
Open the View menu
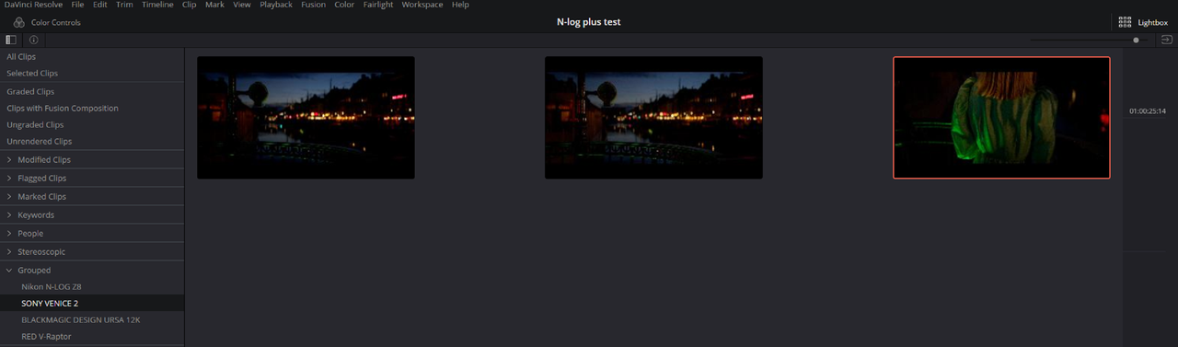[x=242, y=5]
